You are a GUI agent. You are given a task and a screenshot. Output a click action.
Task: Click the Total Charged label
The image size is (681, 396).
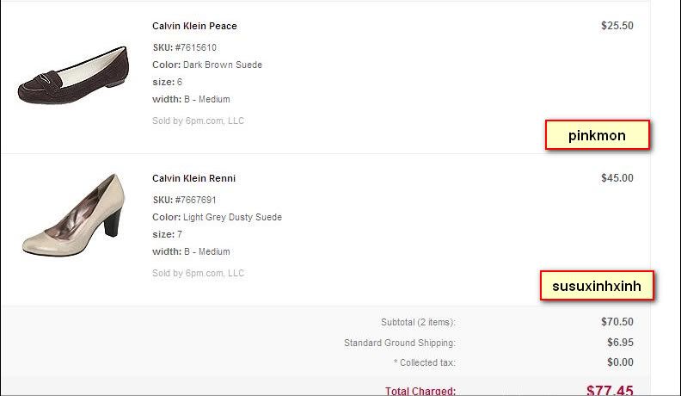coord(420,391)
